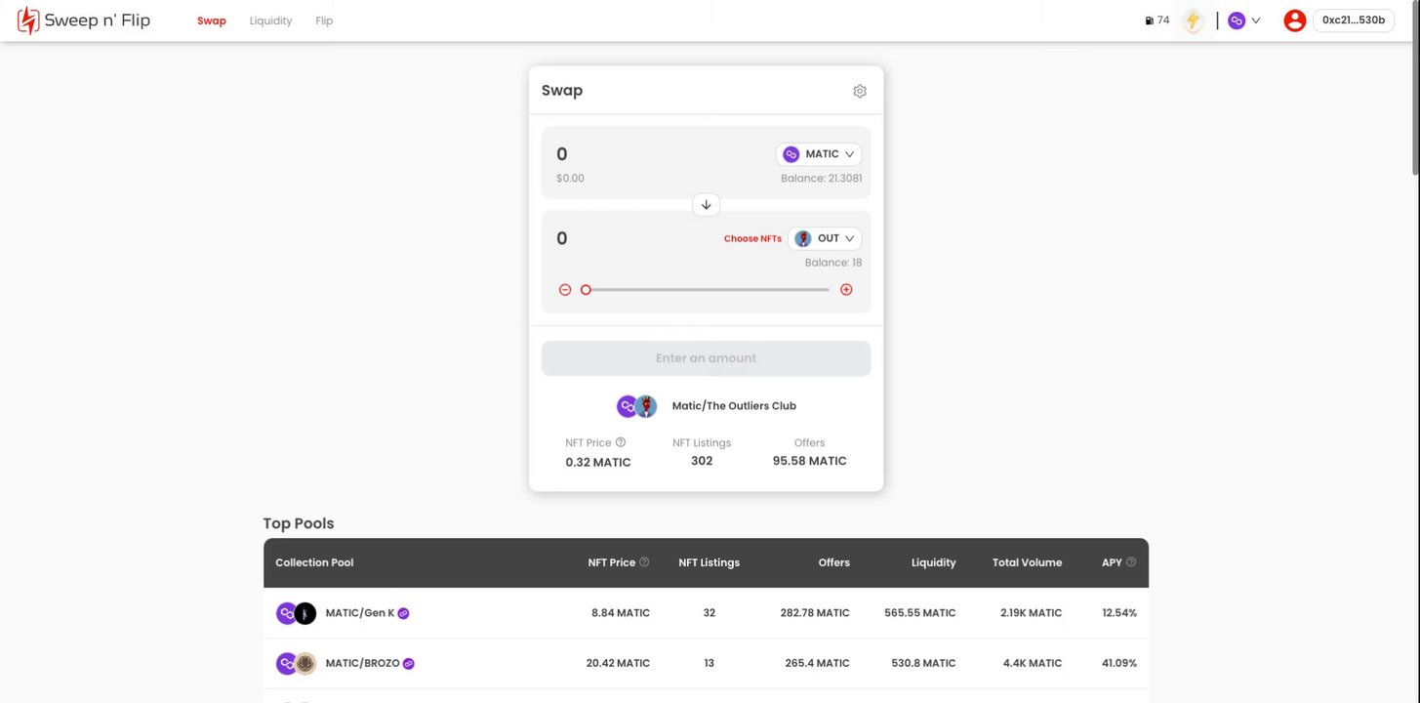Click the 8.84 MATIC price cell
The image size is (1420, 703).
pyautogui.click(x=621, y=613)
